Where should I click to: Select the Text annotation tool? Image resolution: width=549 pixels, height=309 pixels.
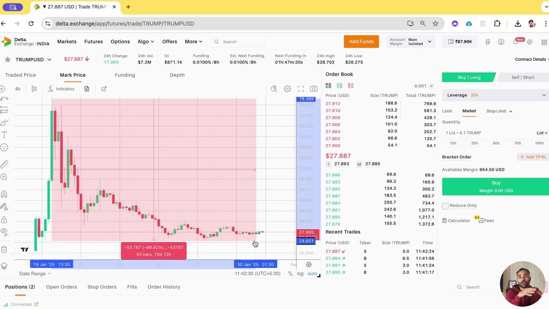click(x=4, y=135)
